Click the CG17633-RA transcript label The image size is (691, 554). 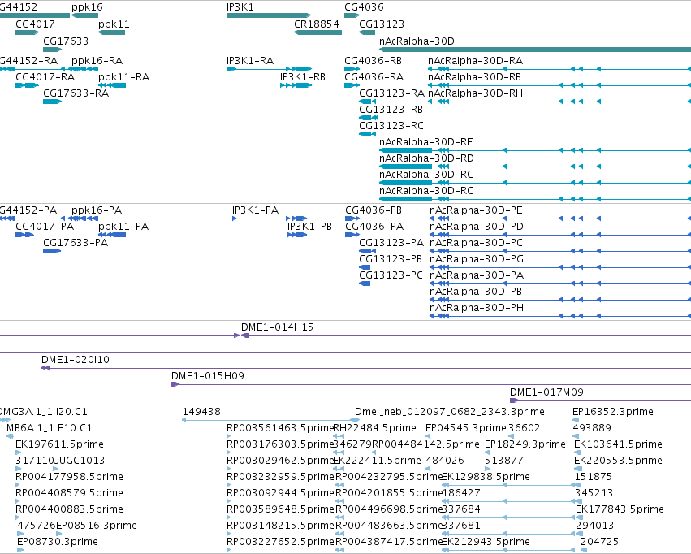pyautogui.click(x=76, y=93)
